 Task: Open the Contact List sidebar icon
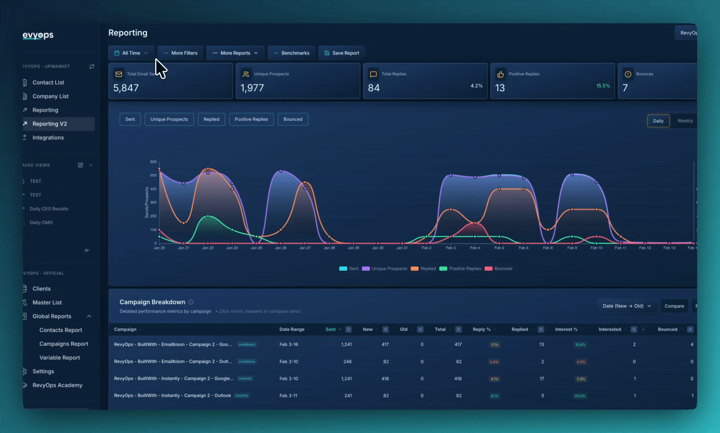tap(25, 82)
